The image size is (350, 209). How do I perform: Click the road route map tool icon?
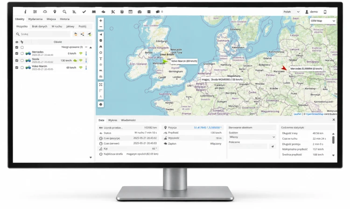click(x=101, y=47)
